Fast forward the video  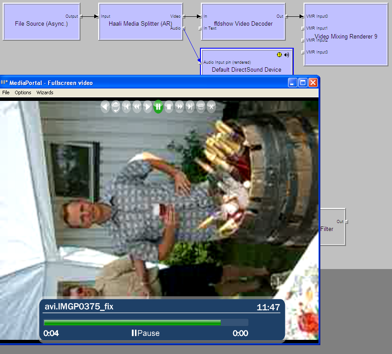point(180,107)
